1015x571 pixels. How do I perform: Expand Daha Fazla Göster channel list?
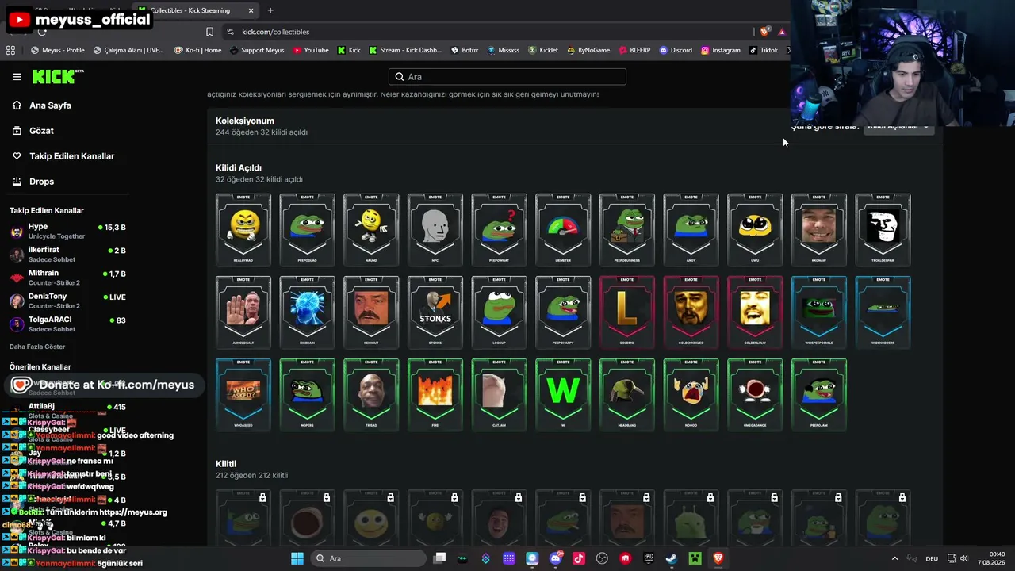37,347
